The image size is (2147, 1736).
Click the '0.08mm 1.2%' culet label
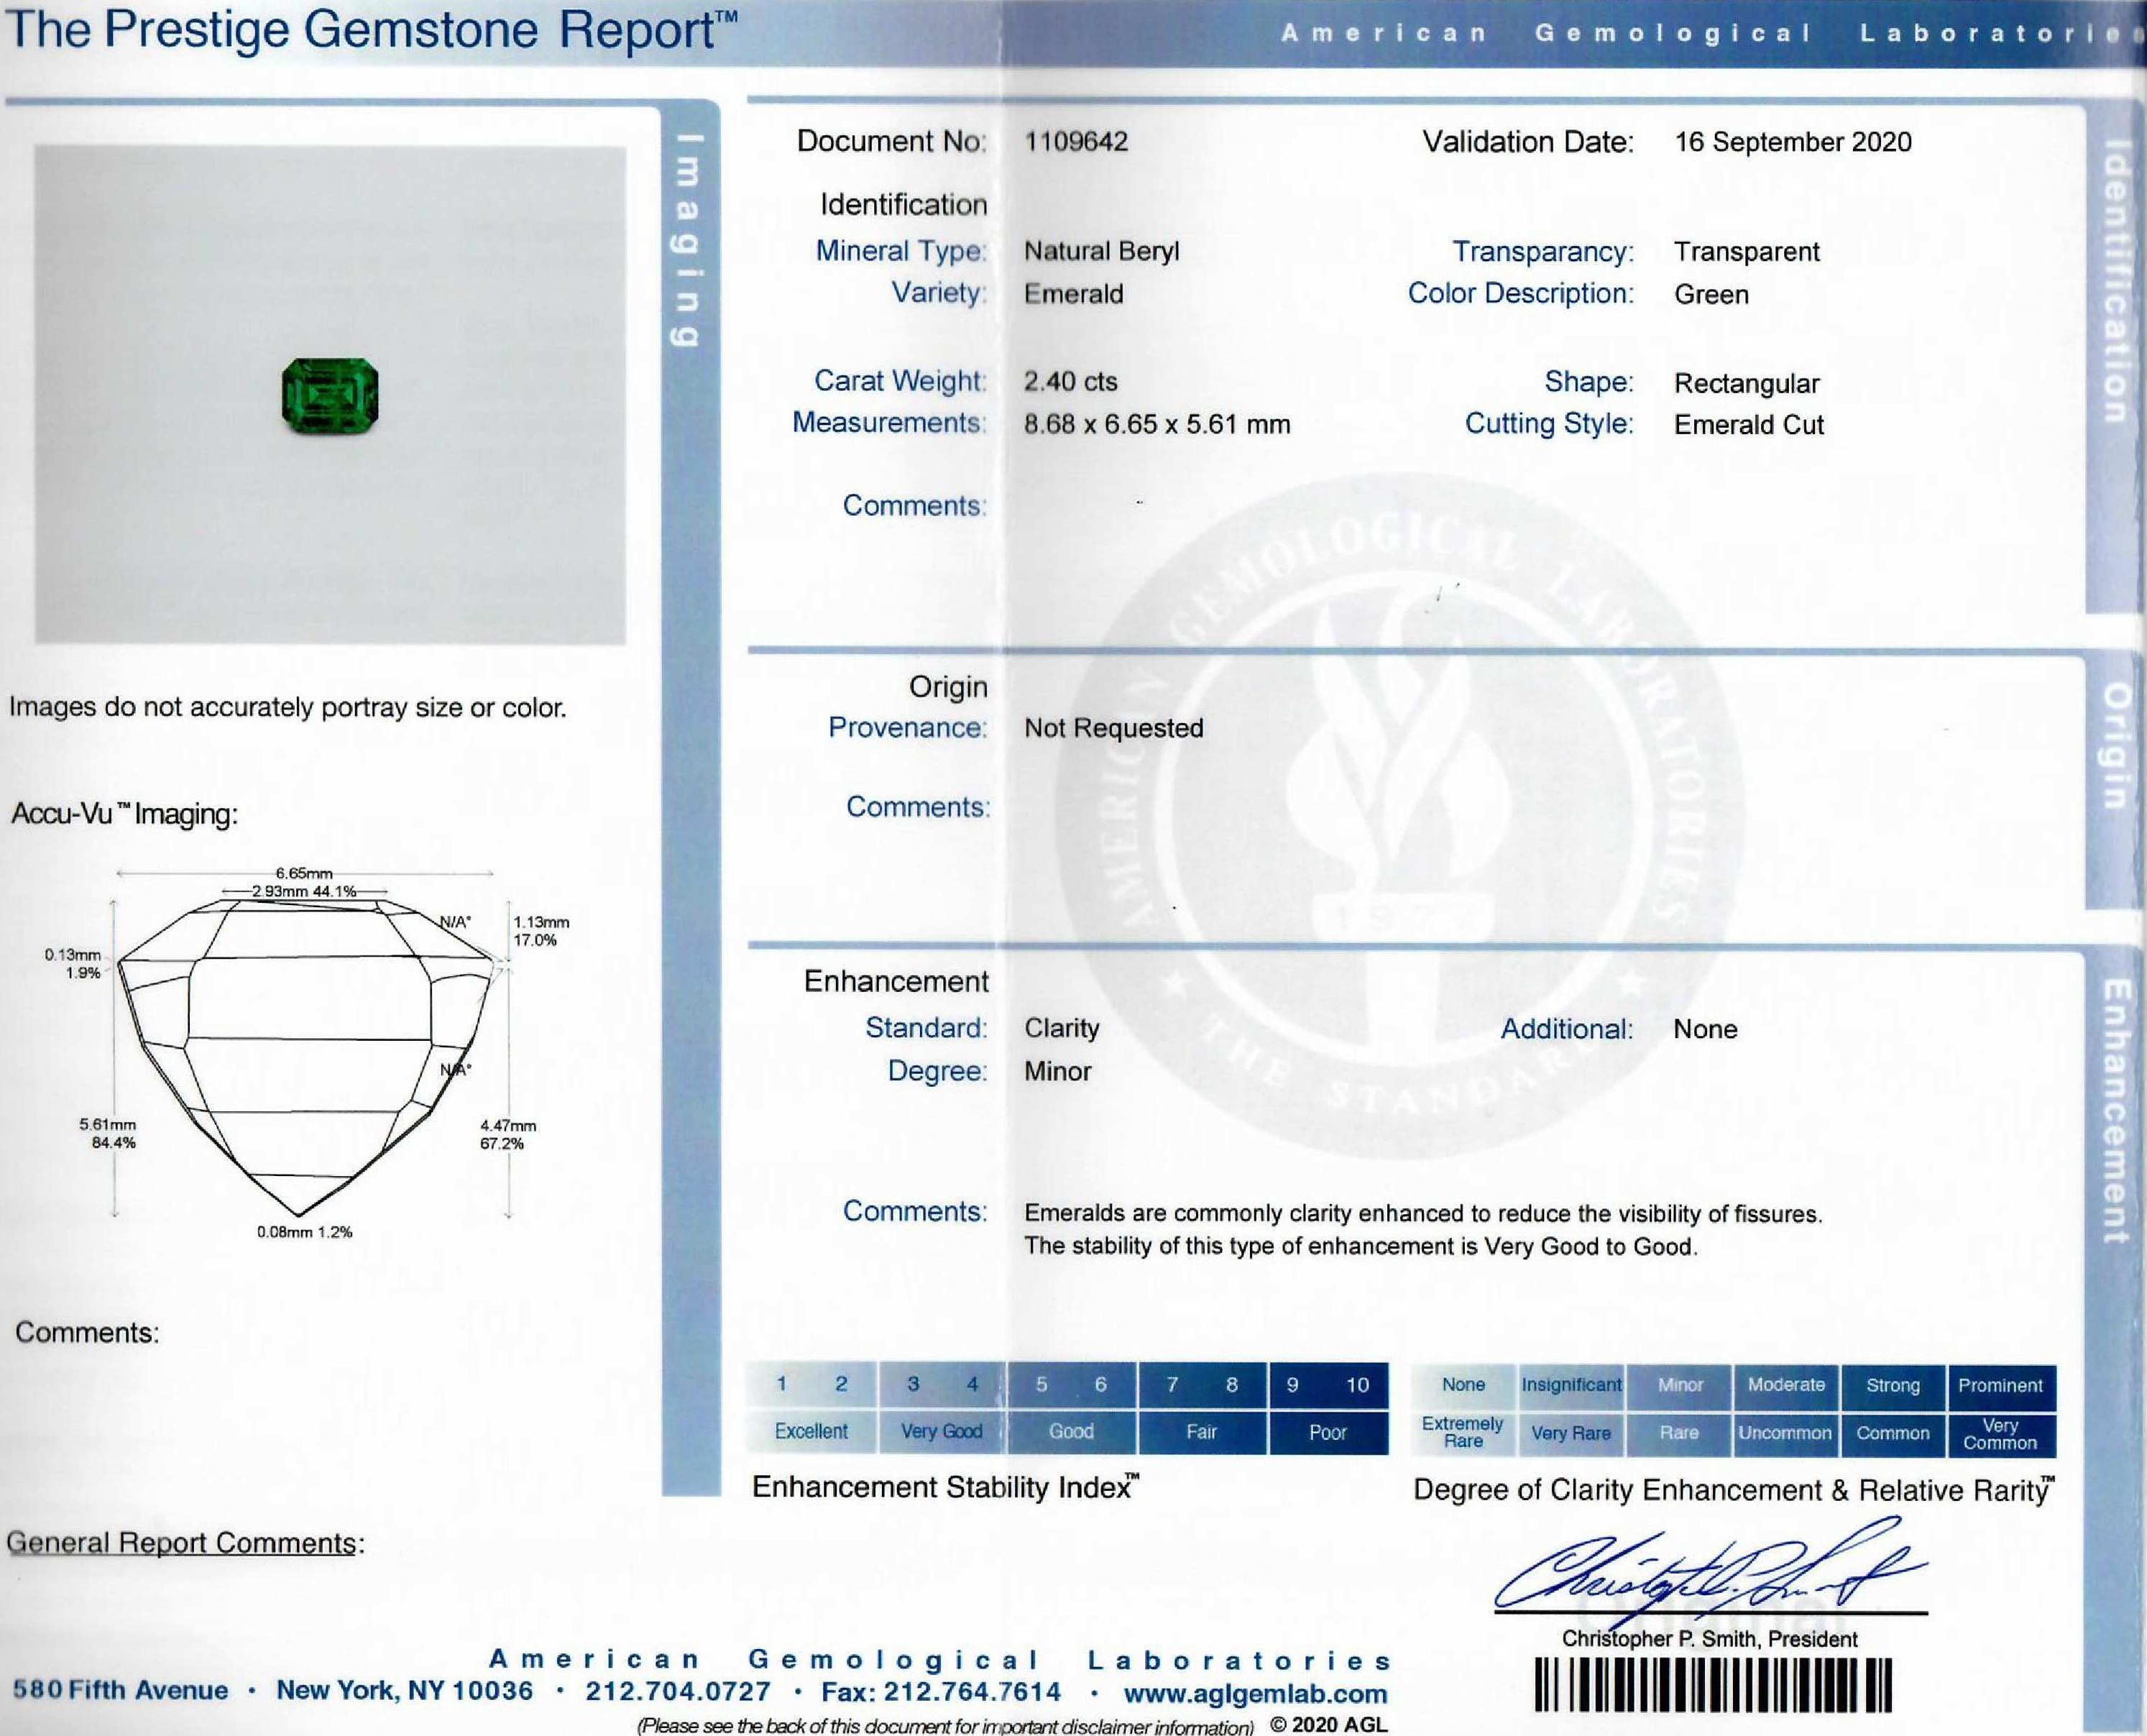click(304, 1232)
